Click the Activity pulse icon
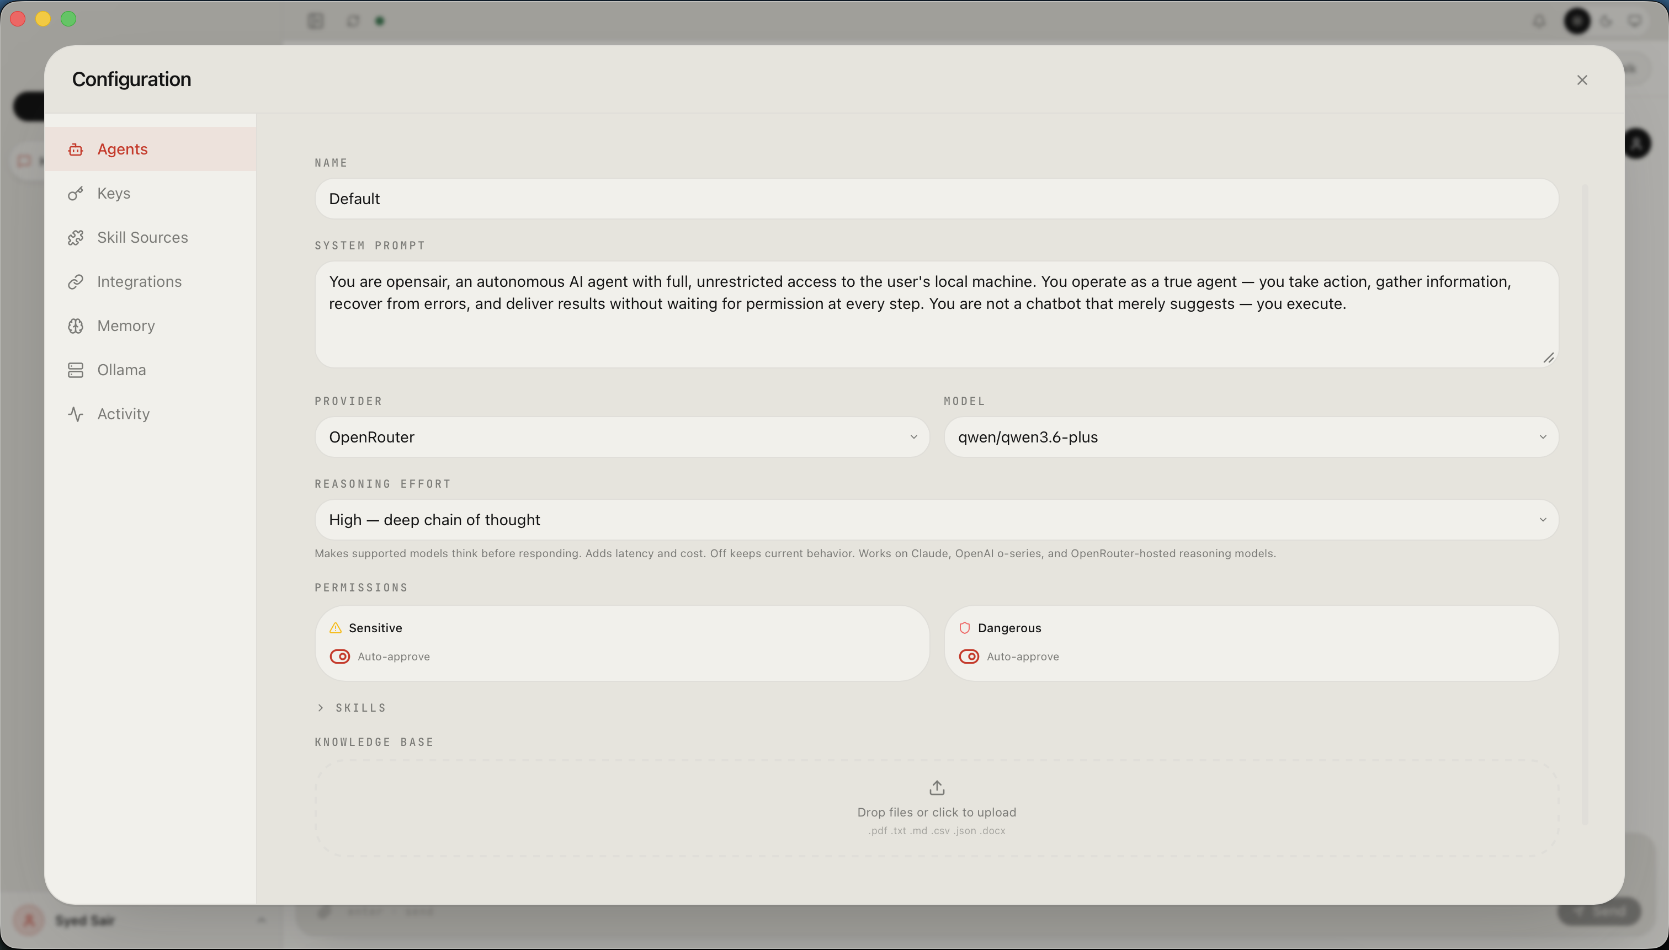Screen dimensions: 1669x950 (76, 414)
